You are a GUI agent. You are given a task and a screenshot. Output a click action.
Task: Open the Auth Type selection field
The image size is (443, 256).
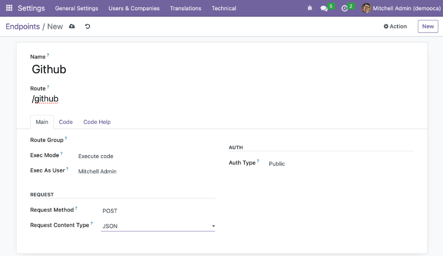339,163
